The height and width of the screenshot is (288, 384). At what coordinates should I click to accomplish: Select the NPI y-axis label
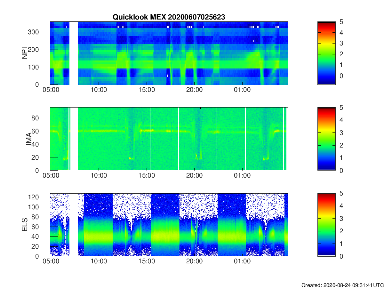(24, 53)
